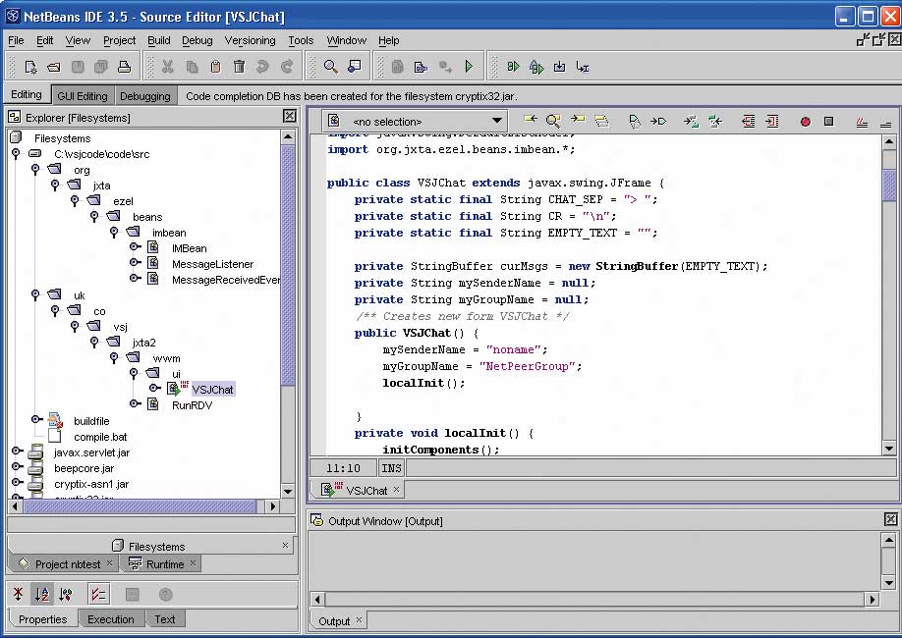Switch to the Debugging workspace tab
902x638 pixels.
click(145, 95)
